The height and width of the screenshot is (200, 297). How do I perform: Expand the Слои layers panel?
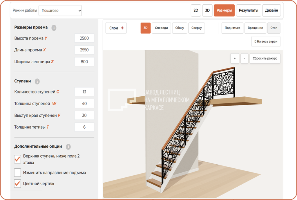116,28
